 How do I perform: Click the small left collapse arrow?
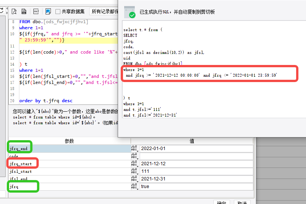tap(7, 9)
